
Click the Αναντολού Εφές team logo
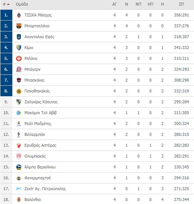click(19, 37)
